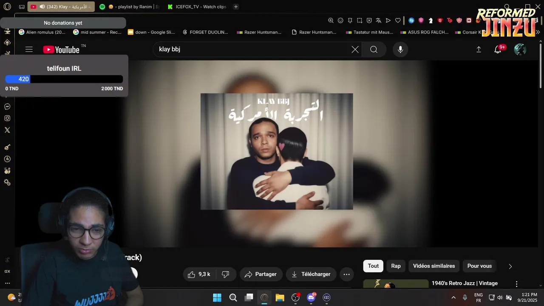This screenshot has width=544, height=306.
Task: Open Messenger in Opera sidebar
Action: pos(7,107)
